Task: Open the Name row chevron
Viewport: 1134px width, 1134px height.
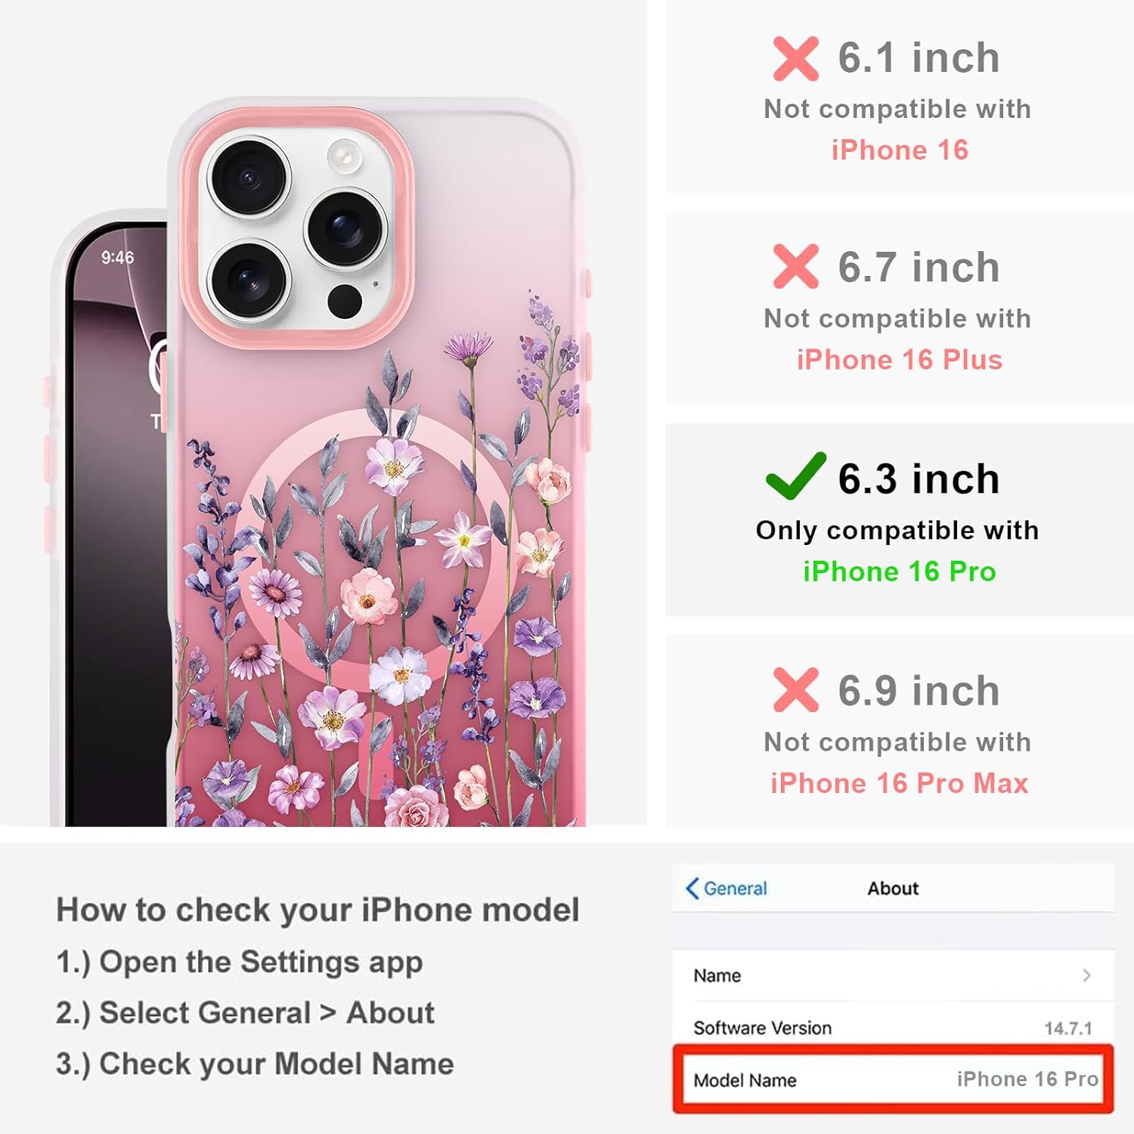Action: [1086, 975]
